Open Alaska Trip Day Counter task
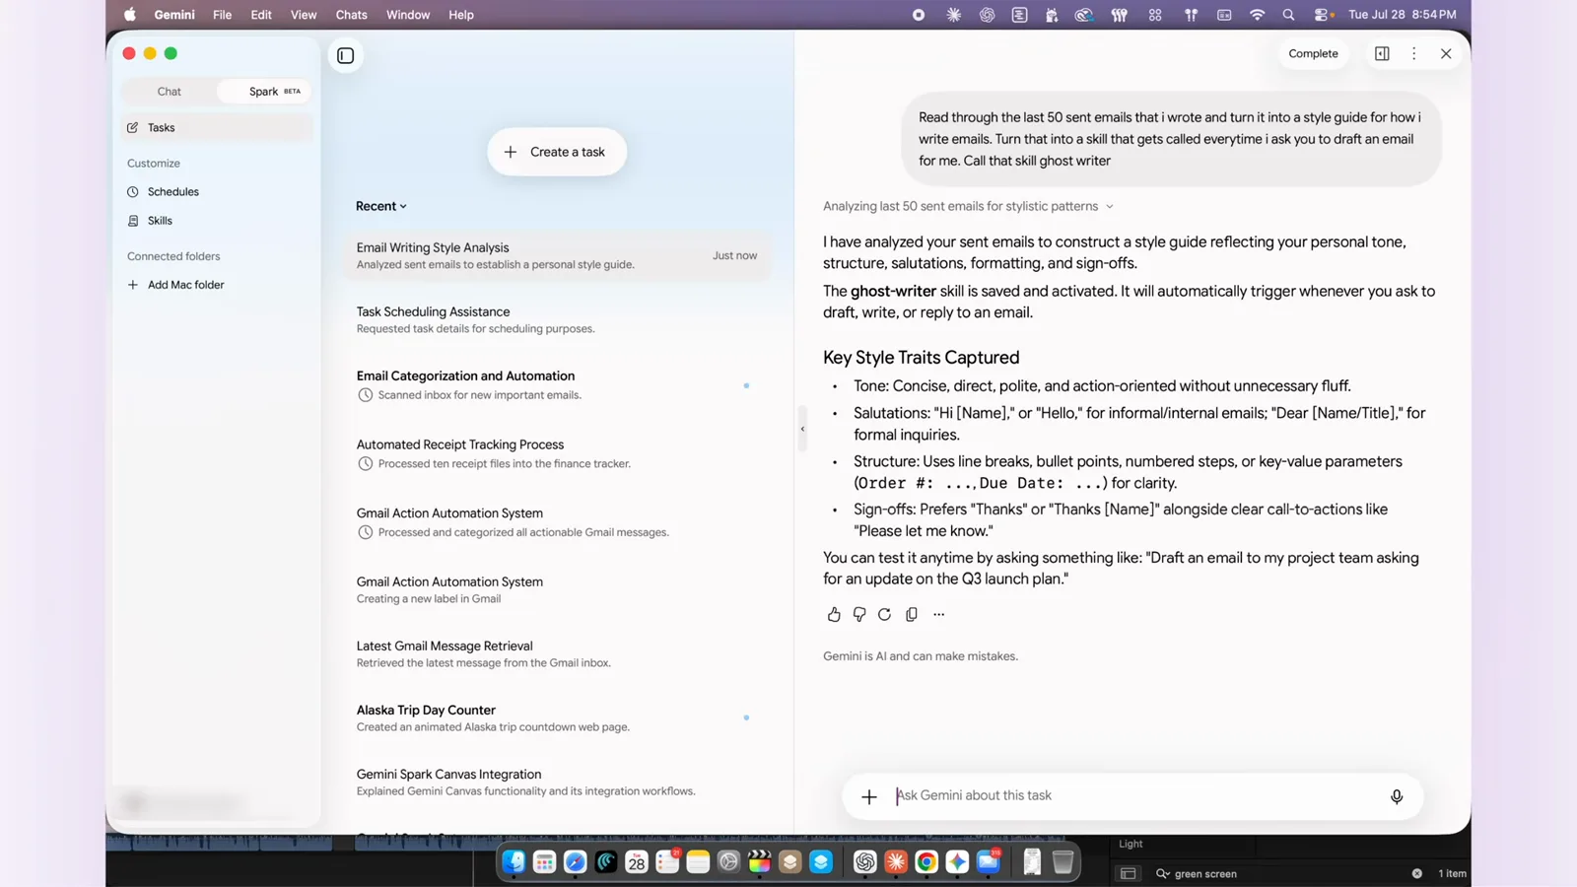 click(557, 717)
